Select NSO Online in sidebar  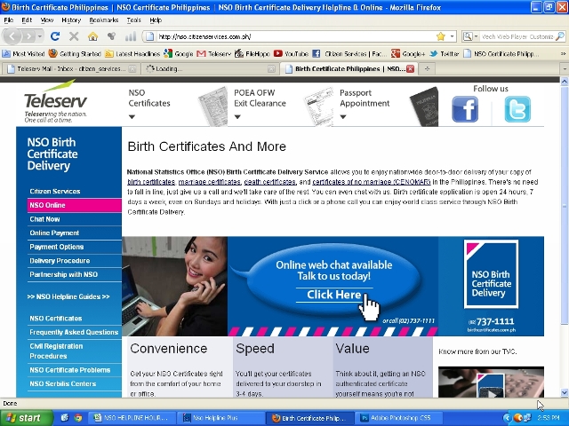click(x=75, y=205)
